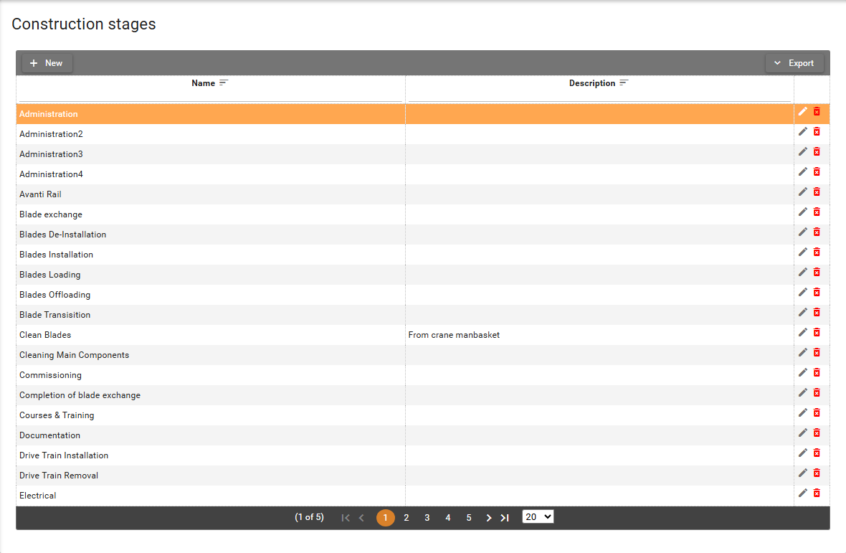Edit the Blade exchange stage

click(803, 212)
